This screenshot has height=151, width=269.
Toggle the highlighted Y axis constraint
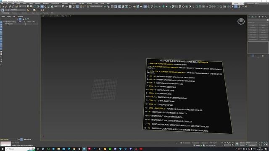(x=236, y=7)
